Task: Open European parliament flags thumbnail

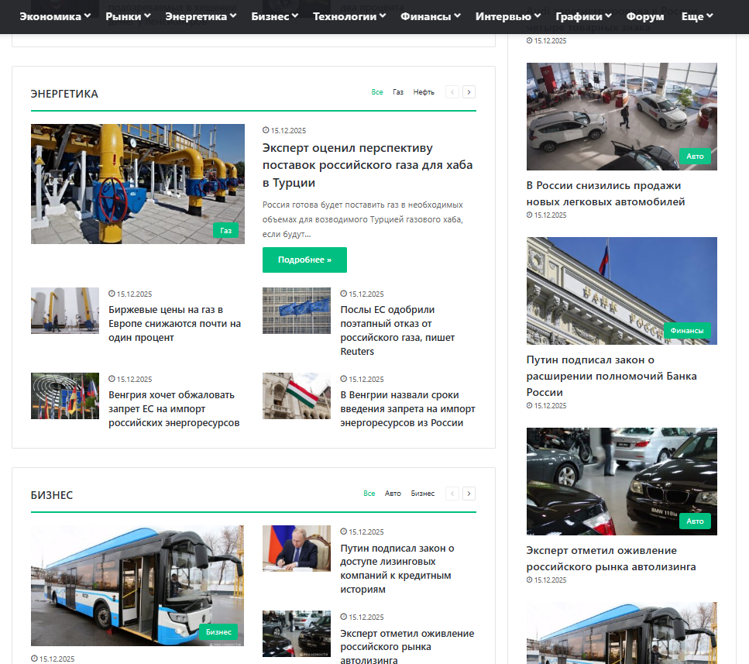Action: pos(65,396)
